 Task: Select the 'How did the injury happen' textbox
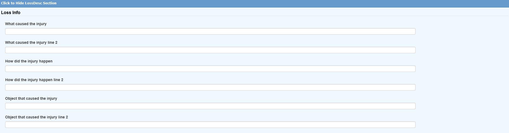click(210, 69)
